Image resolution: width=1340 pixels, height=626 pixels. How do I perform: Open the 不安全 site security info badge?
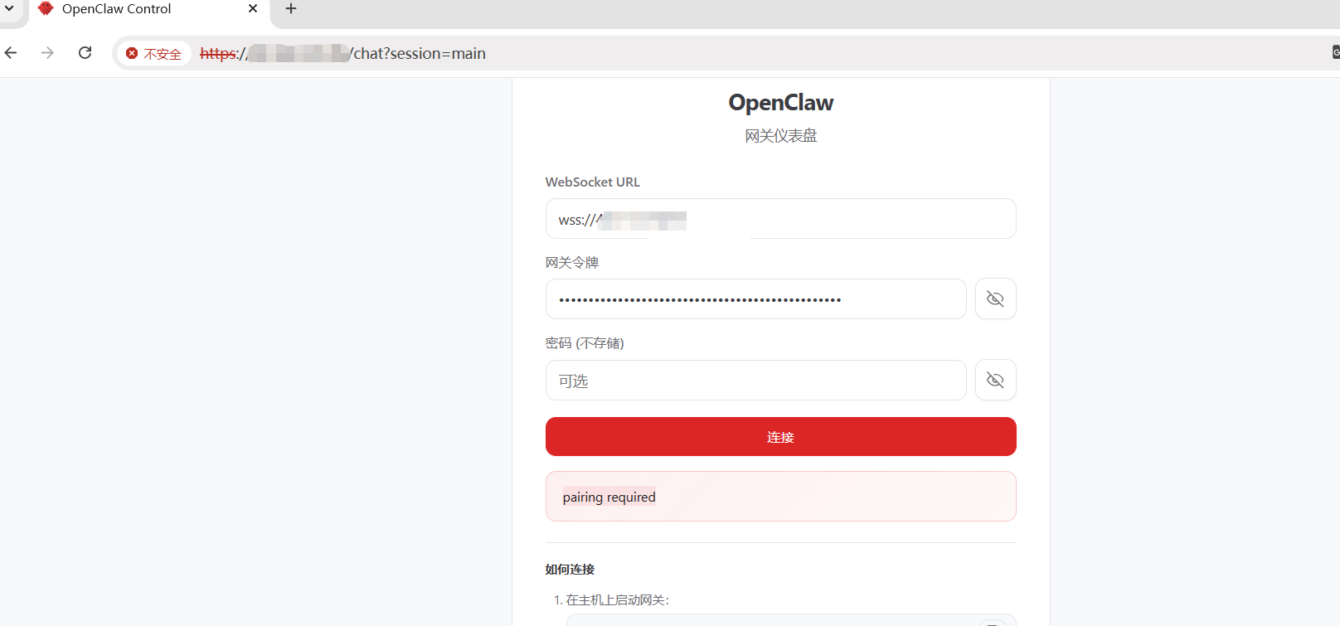[x=154, y=53]
